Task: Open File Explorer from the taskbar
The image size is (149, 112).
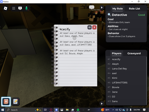Action: click(x=67, y=110)
